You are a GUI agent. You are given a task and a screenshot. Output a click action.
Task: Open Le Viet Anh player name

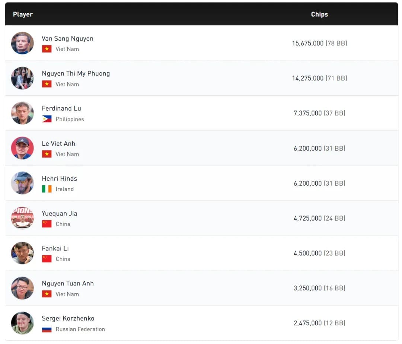(58, 143)
